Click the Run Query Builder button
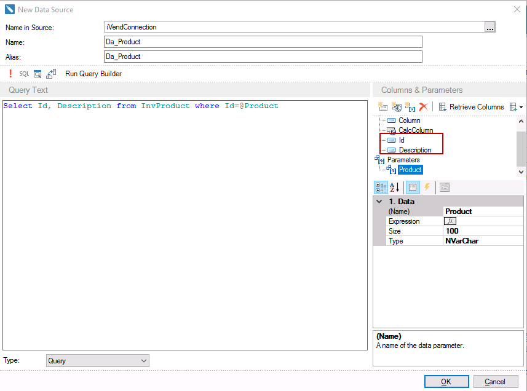 [93, 74]
